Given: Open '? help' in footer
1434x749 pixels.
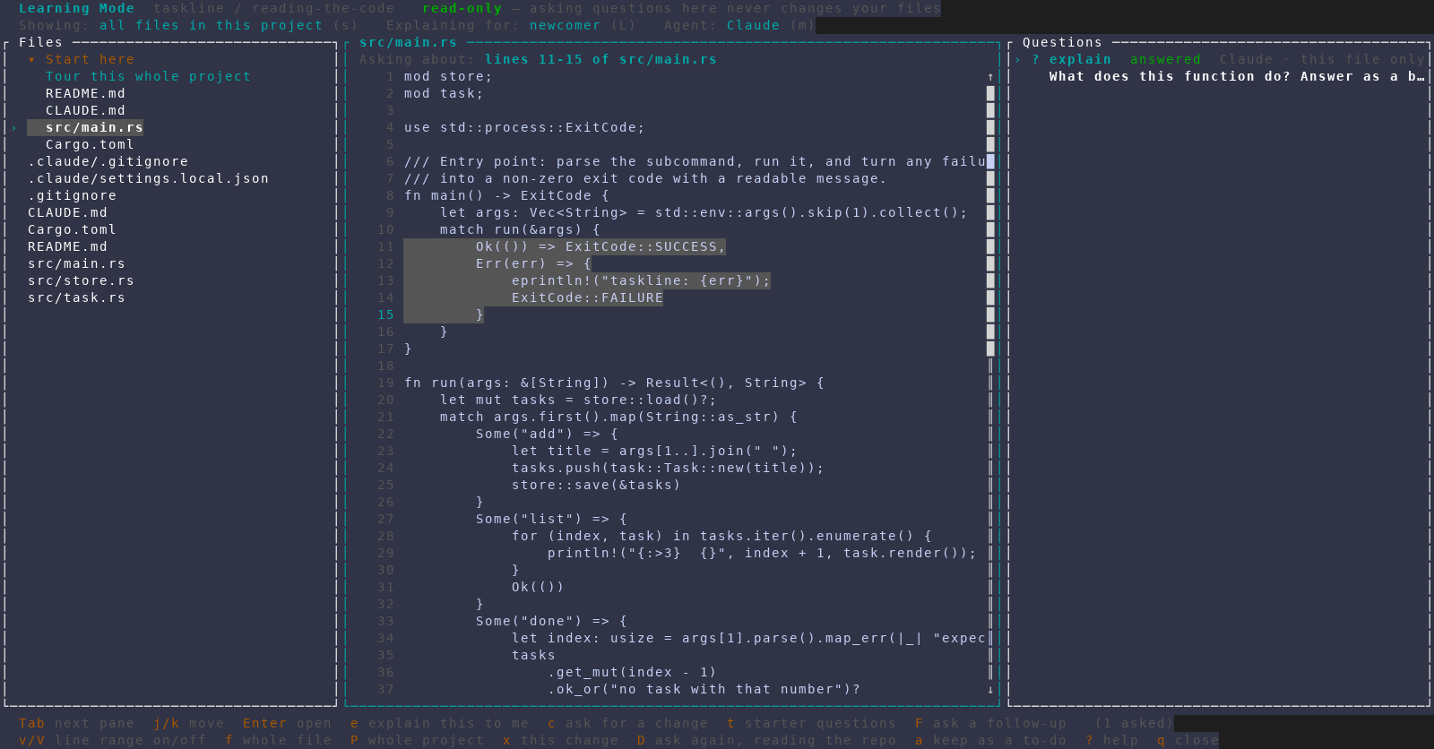Looking at the screenshot, I should pyautogui.click(x=1111, y=741).
